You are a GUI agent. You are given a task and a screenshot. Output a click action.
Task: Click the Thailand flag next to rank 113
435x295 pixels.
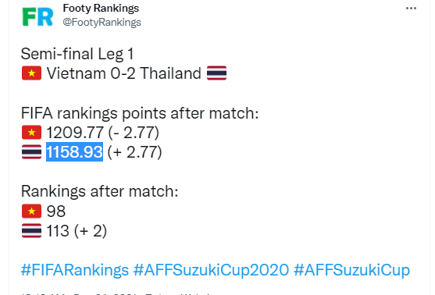(31, 231)
